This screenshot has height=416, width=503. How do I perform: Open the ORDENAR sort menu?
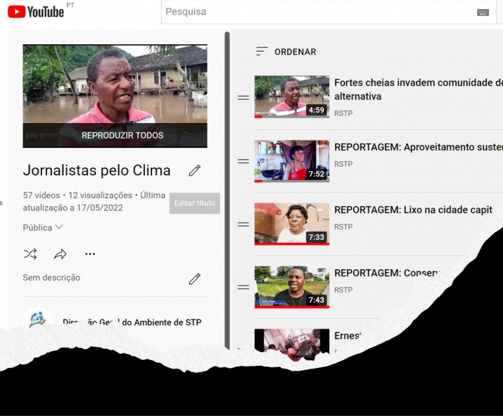pos(286,52)
